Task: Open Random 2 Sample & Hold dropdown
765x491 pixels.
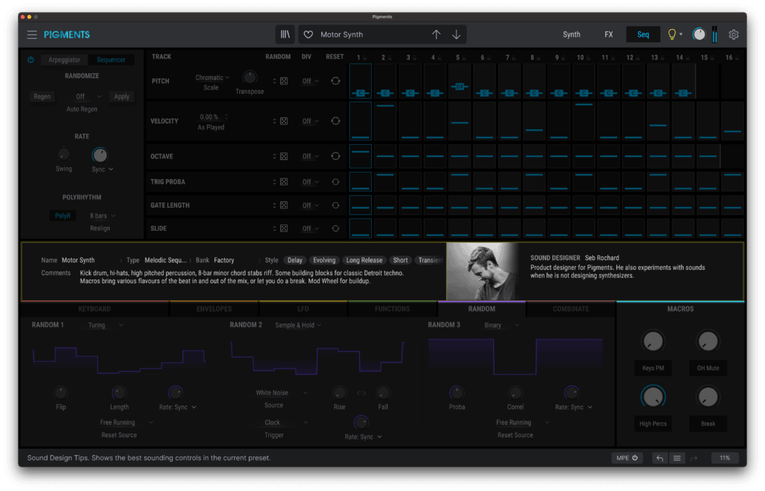Action: pyautogui.click(x=298, y=325)
